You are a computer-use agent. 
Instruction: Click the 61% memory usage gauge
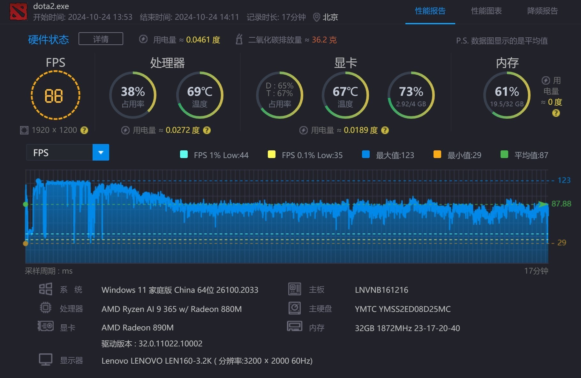tap(507, 95)
